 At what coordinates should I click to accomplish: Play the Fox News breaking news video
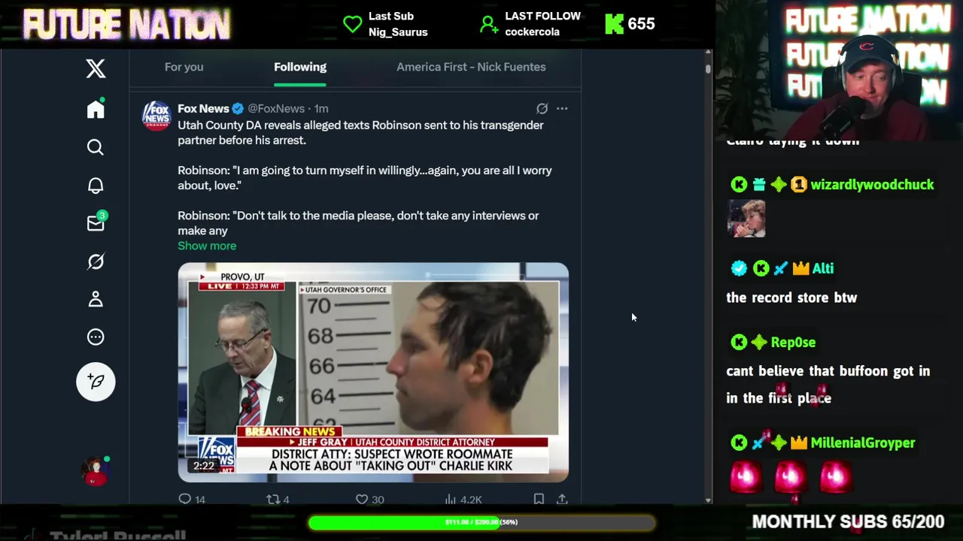click(x=373, y=372)
